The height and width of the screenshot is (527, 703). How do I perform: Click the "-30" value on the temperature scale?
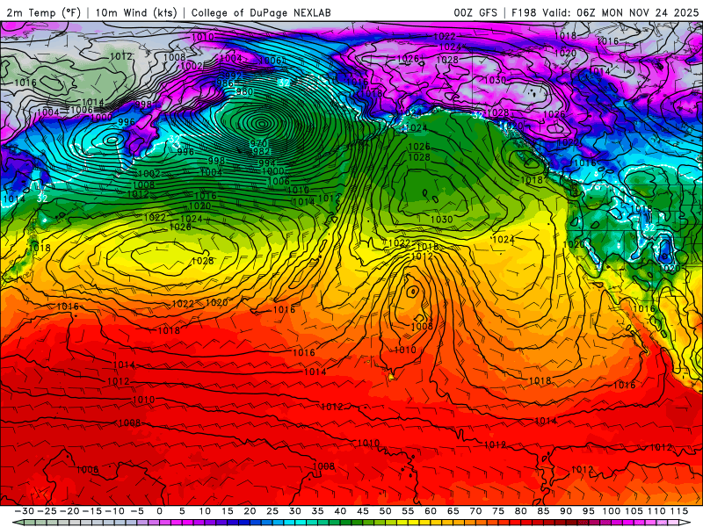25,511
